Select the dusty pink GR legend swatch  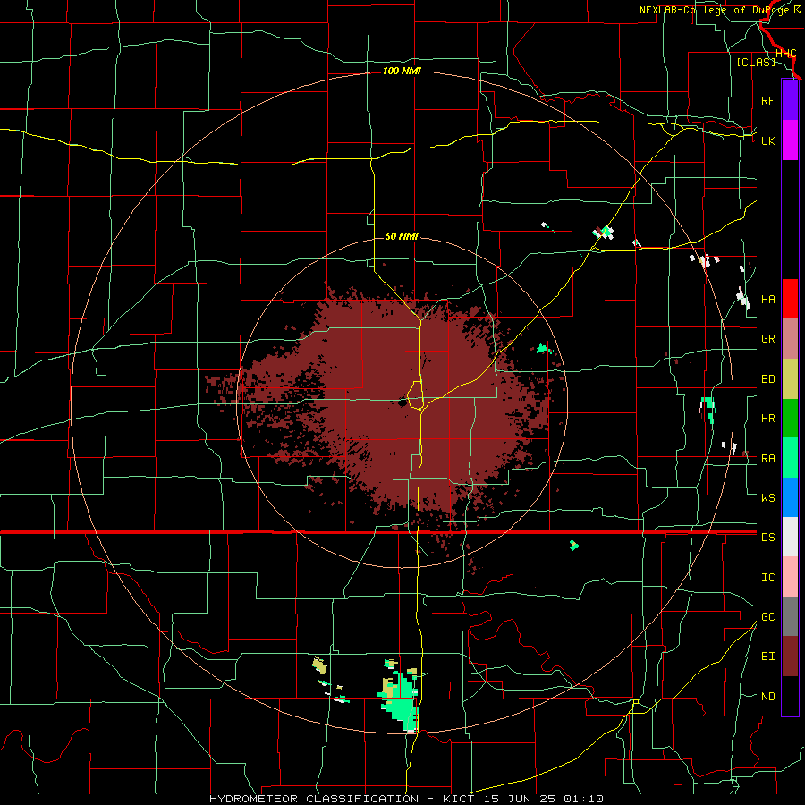coord(790,339)
